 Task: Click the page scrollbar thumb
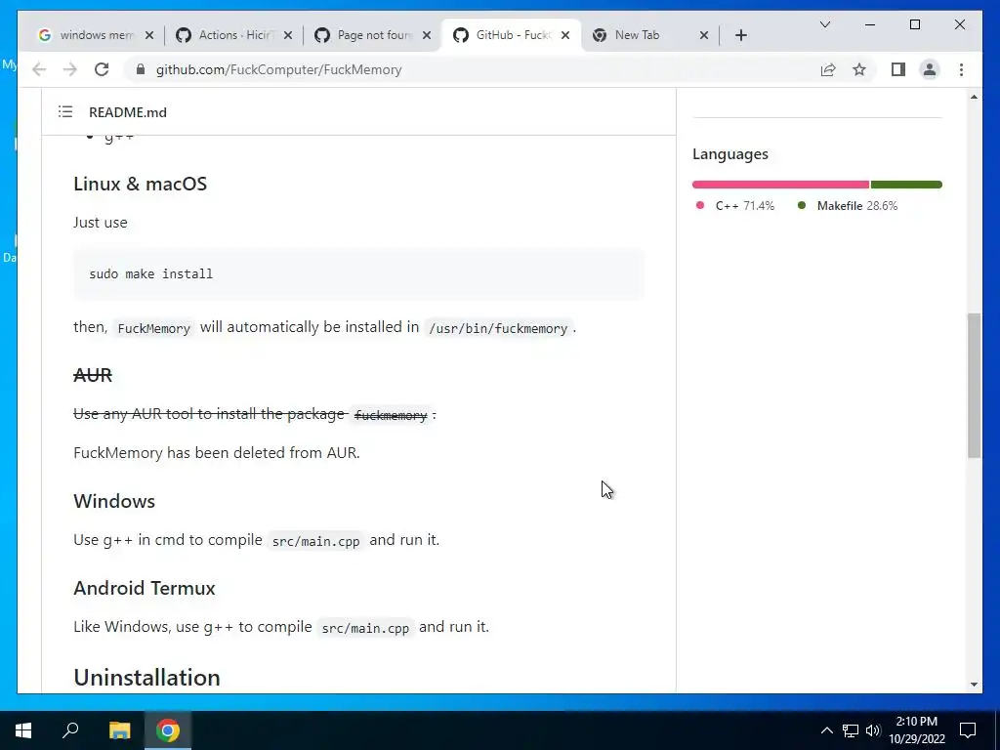(974, 385)
